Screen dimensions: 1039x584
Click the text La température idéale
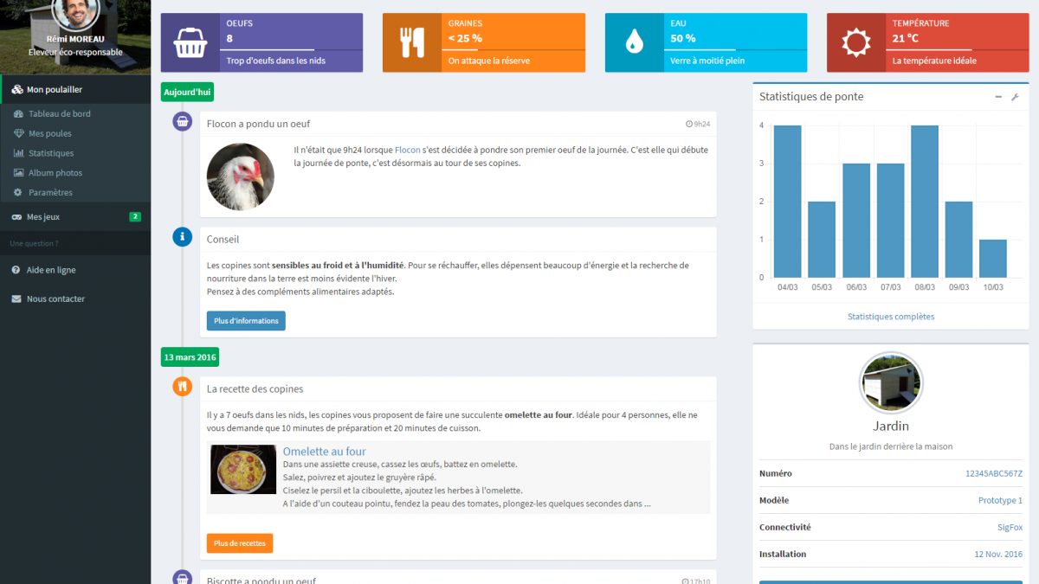point(934,61)
